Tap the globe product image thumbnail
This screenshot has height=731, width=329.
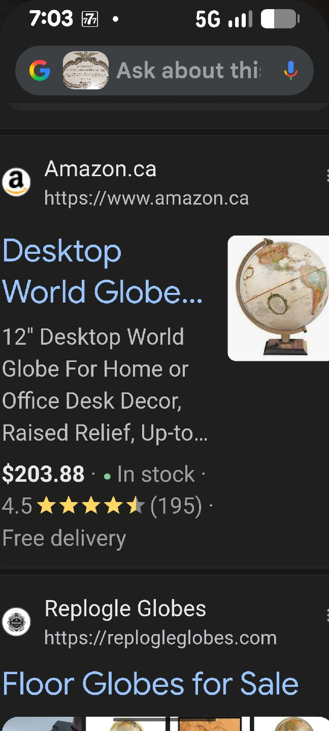click(278, 298)
